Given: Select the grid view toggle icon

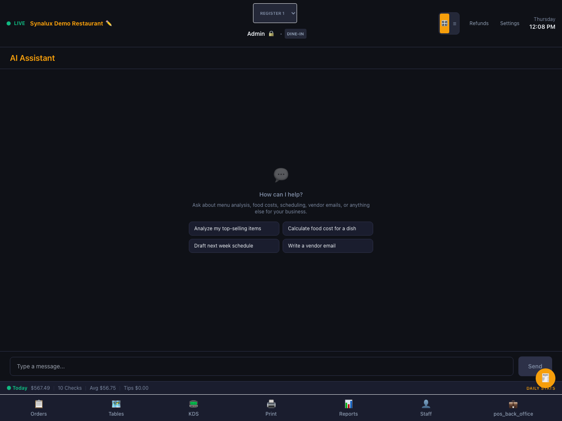Looking at the screenshot, I should point(444,23).
